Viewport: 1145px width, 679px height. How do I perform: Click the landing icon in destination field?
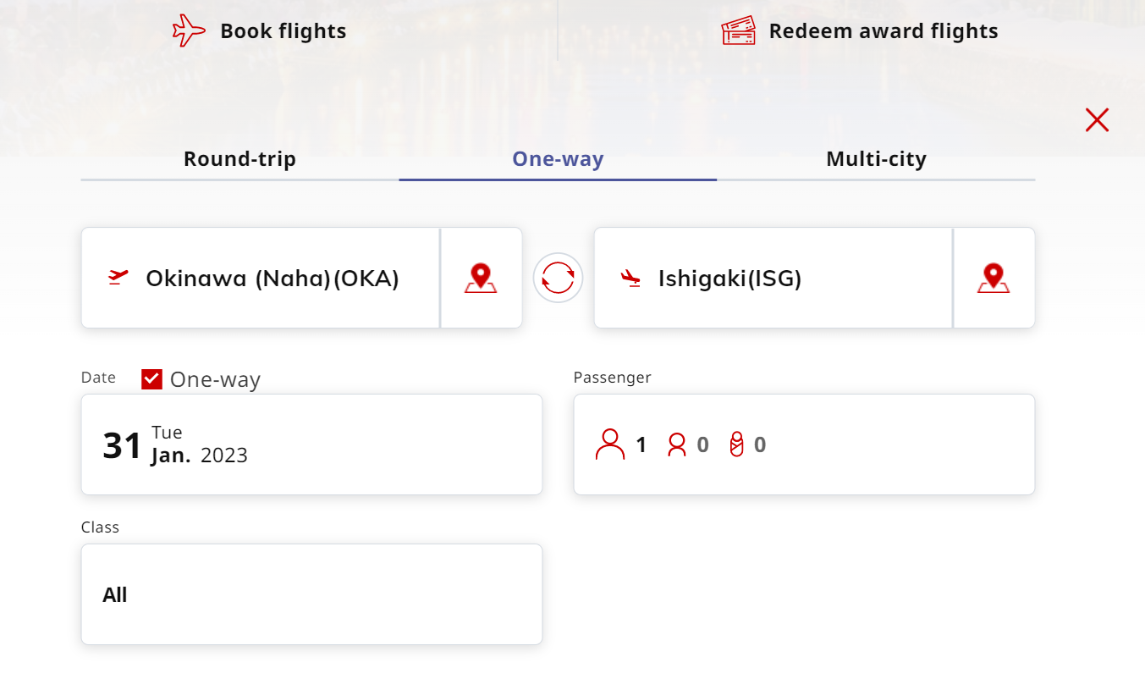coord(630,278)
